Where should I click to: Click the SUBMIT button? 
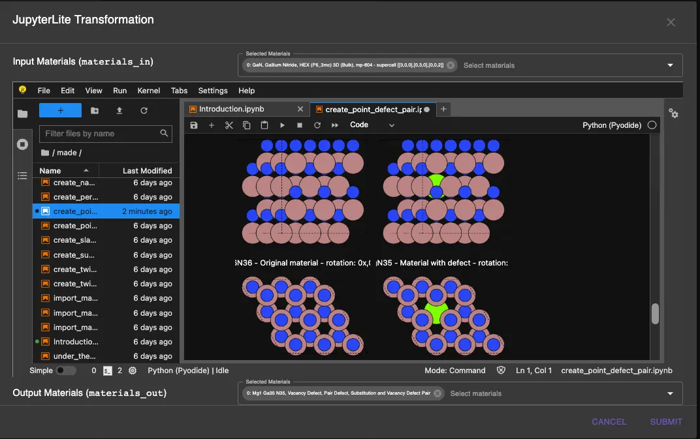[666, 421]
